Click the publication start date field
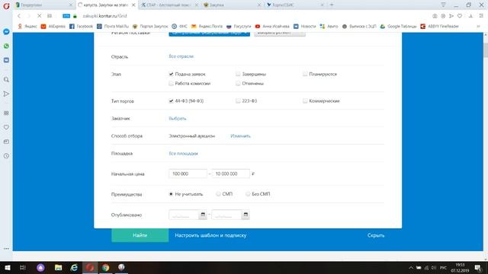488x274 pixels. pos(185,215)
